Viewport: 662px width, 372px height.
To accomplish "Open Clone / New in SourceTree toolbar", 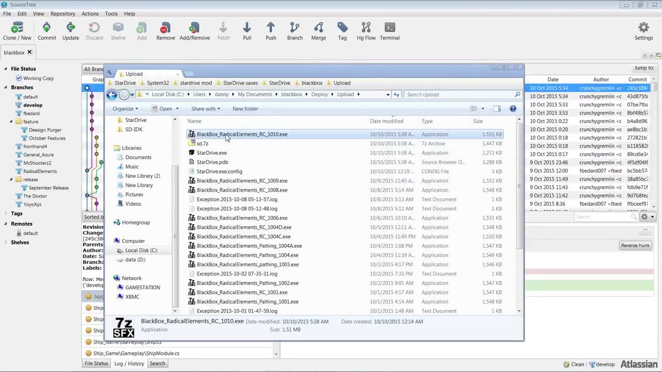I will coord(17,31).
